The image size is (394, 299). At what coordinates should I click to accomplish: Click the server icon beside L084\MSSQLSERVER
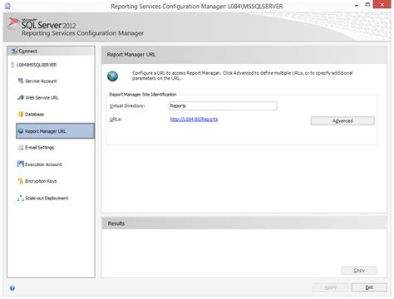click(x=12, y=65)
